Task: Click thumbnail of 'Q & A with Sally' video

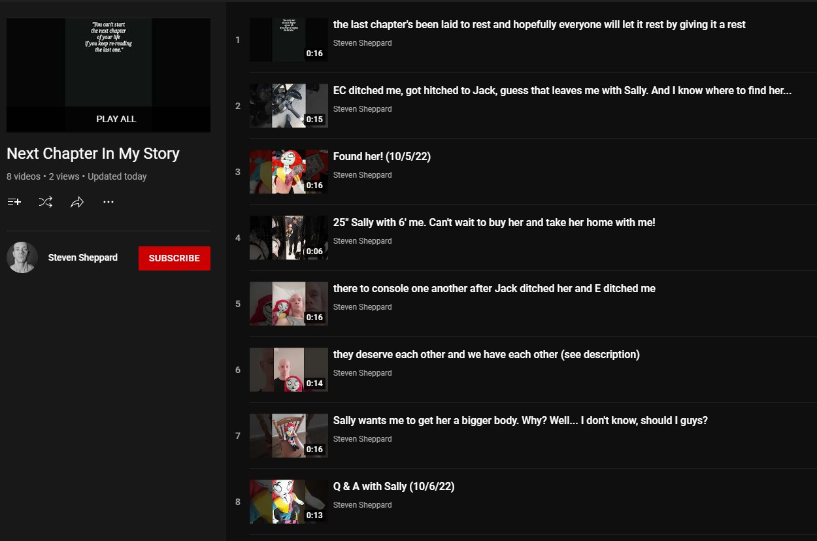Action: coord(289,502)
